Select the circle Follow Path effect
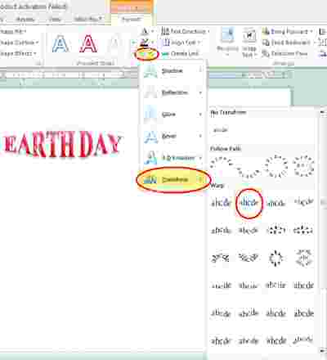 click(276, 165)
